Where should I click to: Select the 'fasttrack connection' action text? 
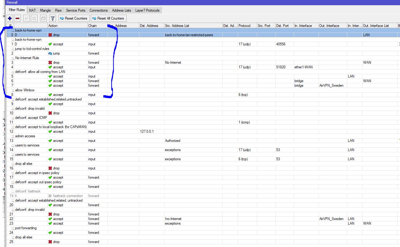click(68, 196)
